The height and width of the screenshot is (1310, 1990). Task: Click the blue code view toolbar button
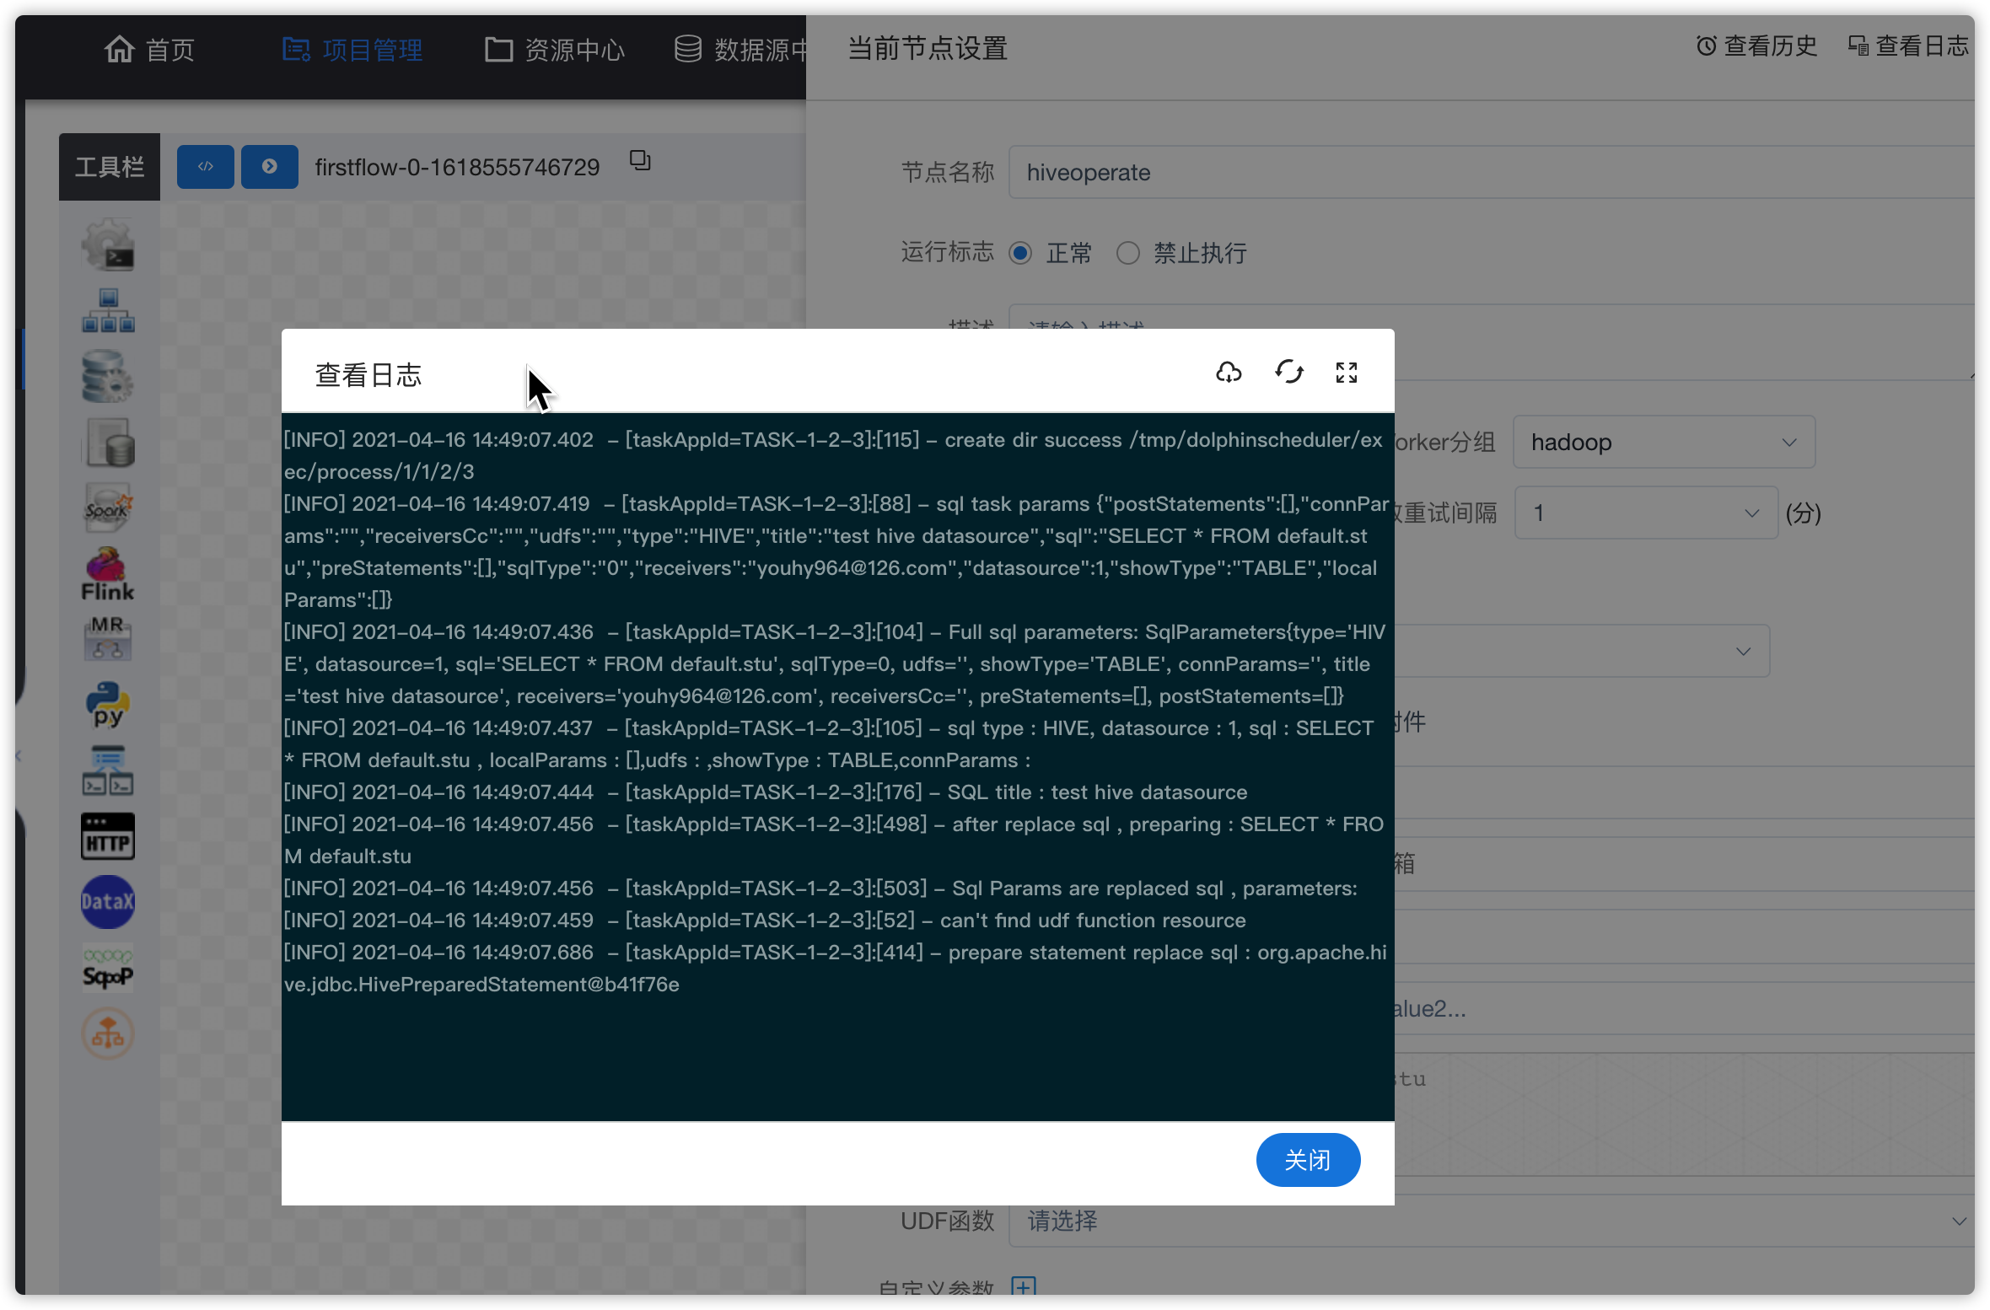pyautogui.click(x=206, y=166)
